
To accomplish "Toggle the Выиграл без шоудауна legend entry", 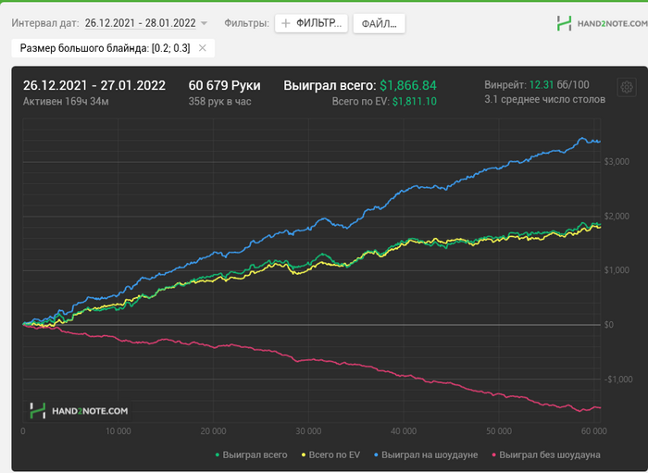I will 546,454.
